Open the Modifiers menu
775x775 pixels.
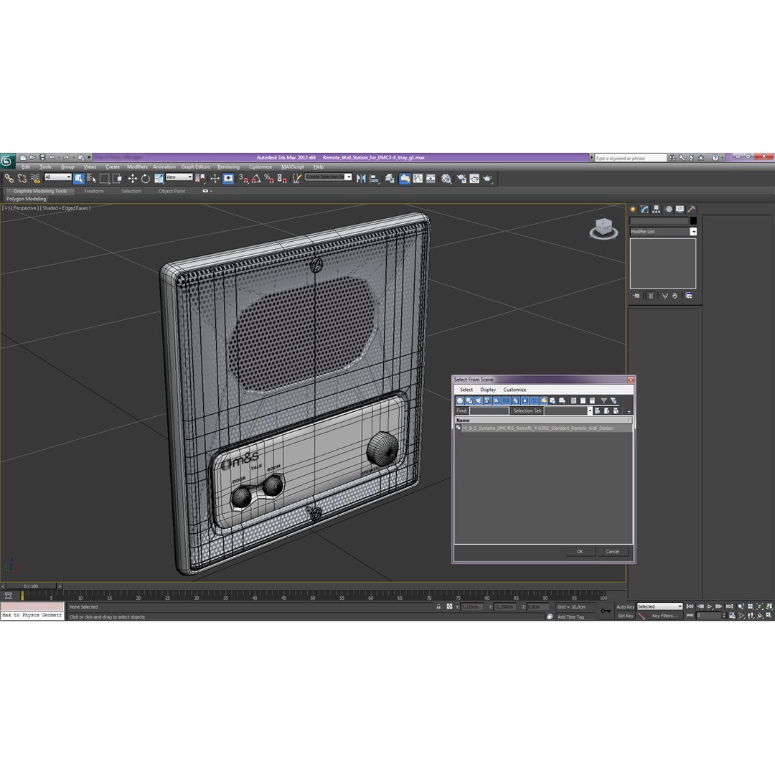pyautogui.click(x=137, y=167)
